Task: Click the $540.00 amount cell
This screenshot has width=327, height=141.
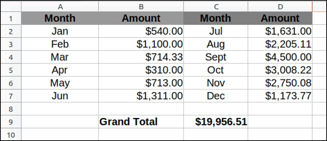Action: [141, 31]
